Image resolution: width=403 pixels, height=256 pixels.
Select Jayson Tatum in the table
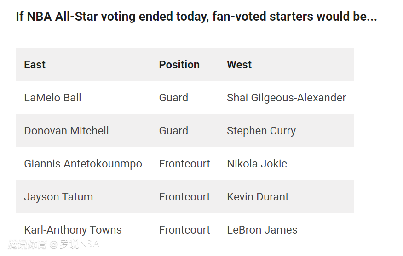tap(58, 197)
